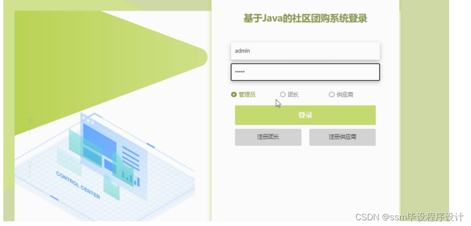Image resolution: width=471 pixels, height=226 pixels.
Task: Focus the password input field
Action: point(305,72)
